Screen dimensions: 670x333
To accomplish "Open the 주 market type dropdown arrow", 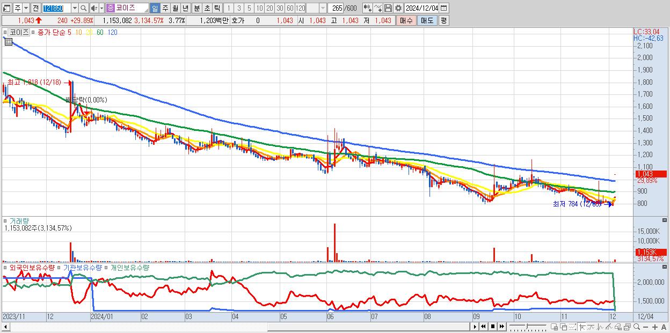I will (x=26, y=8).
